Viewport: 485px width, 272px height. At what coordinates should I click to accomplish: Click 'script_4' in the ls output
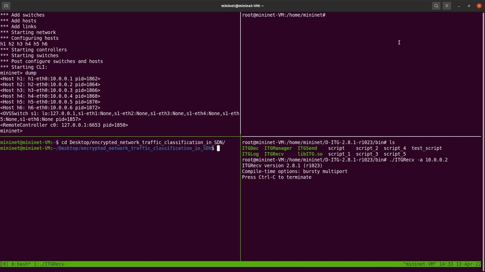[395, 148]
